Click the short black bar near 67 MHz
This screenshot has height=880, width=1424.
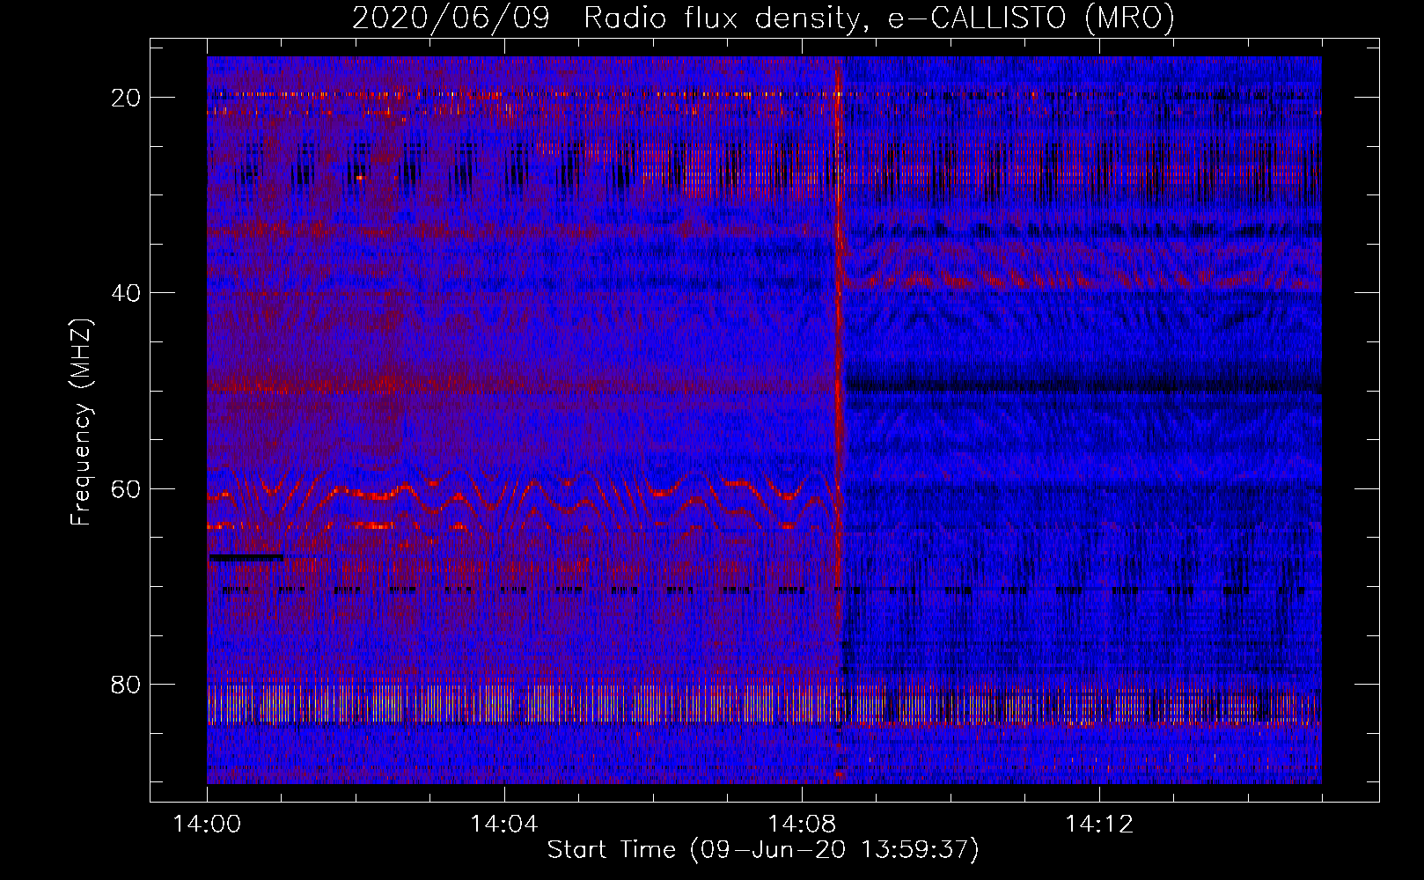246,557
